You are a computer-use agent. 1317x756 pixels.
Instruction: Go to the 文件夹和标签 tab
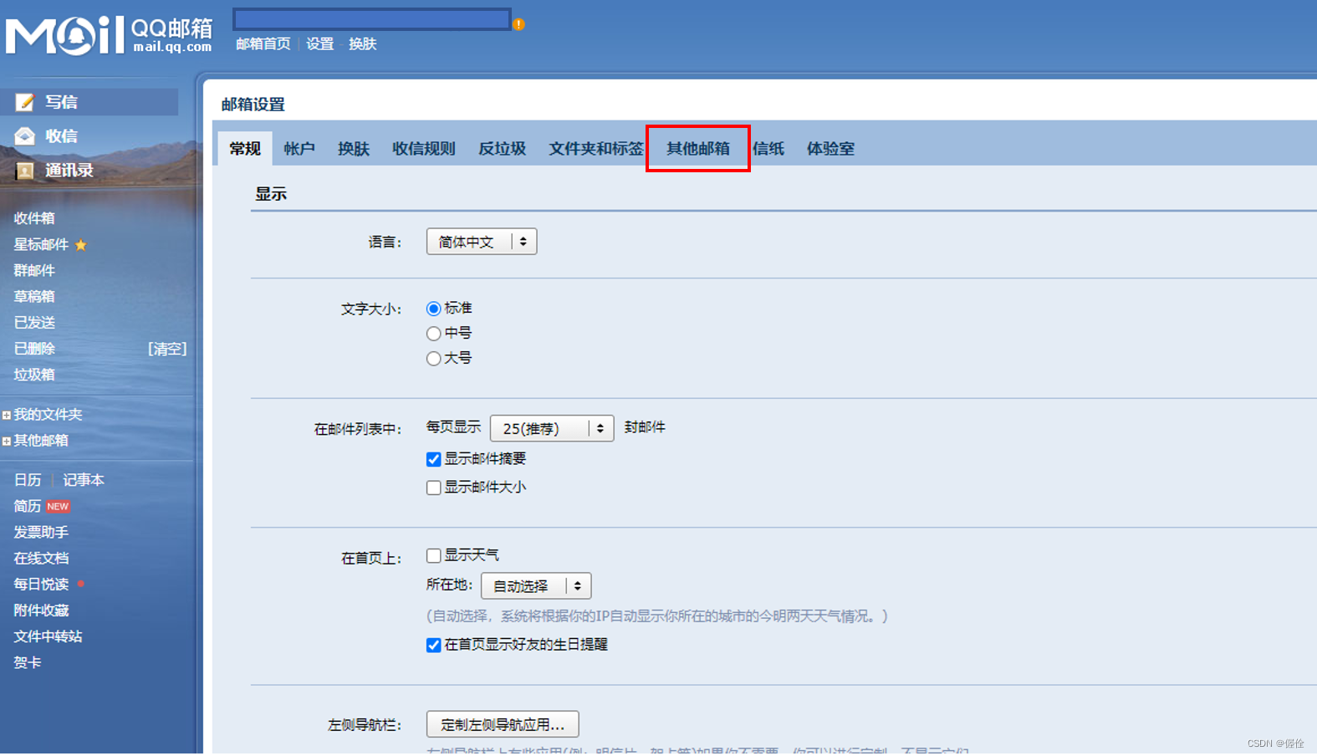pyautogui.click(x=595, y=149)
